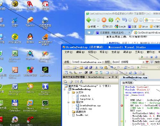
Task: Click Save icon in Visual Studio toolbar
Action: click(86, 67)
